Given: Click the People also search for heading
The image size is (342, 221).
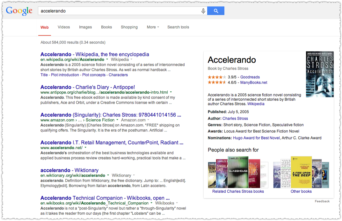Looking at the screenshot, I should pyautogui.click(x=233, y=150).
